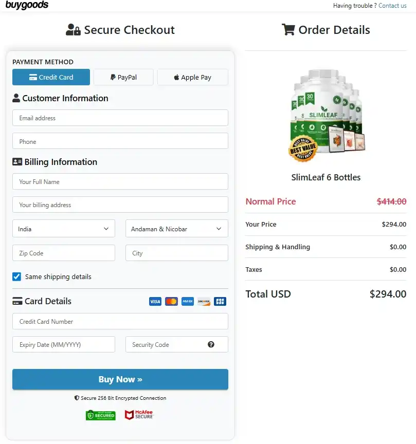Screen dimensions: 416x444
Task: Expand the Credit Card payment method
Action: [x=51, y=77]
